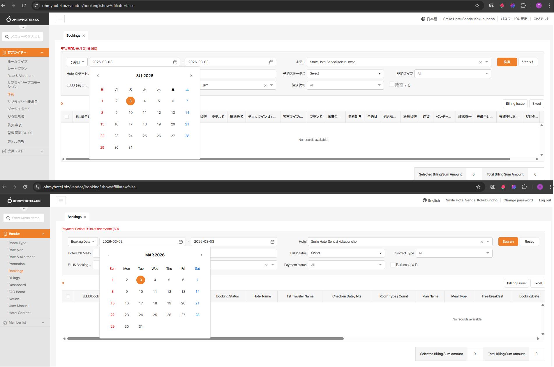Select day 17 in MAR 2026 calendar
Image resolution: width=554 pixels, height=367 pixels.
pyautogui.click(x=141, y=303)
